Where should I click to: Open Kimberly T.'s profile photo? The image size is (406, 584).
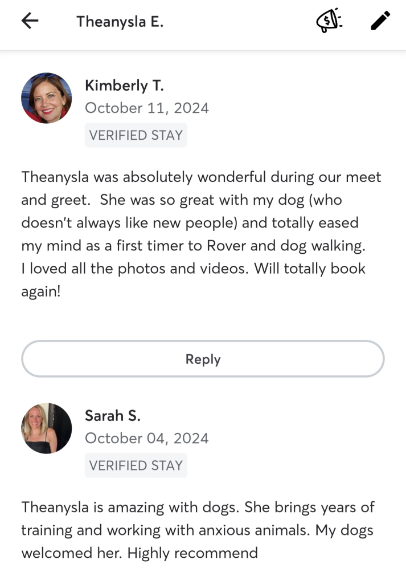click(x=47, y=98)
